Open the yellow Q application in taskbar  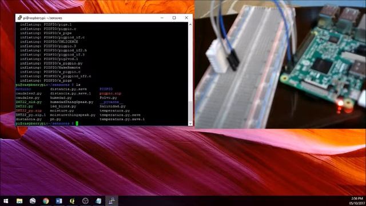tap(72, 201)
